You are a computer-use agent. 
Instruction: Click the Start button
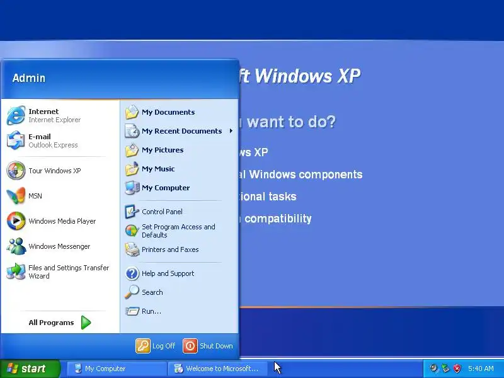pos(30,369)
